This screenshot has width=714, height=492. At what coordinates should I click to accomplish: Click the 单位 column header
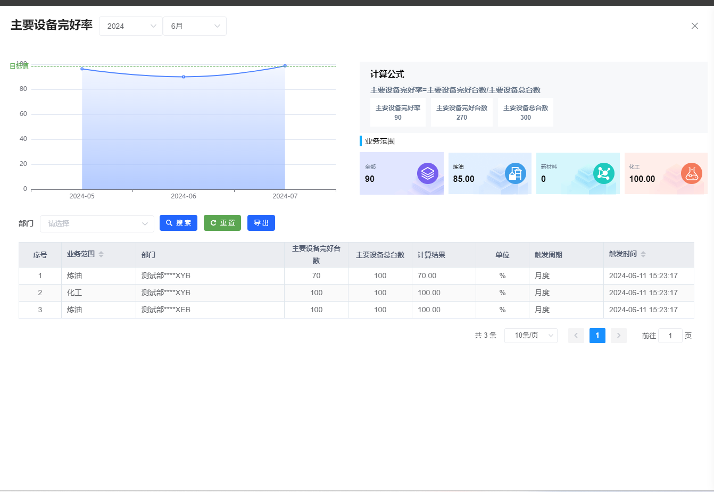click(502, 255)
